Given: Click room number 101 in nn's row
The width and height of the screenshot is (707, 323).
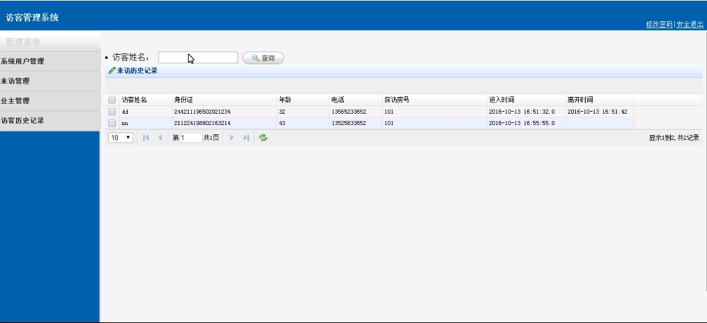Looking at the screenshot, I should tap(389, 123).
